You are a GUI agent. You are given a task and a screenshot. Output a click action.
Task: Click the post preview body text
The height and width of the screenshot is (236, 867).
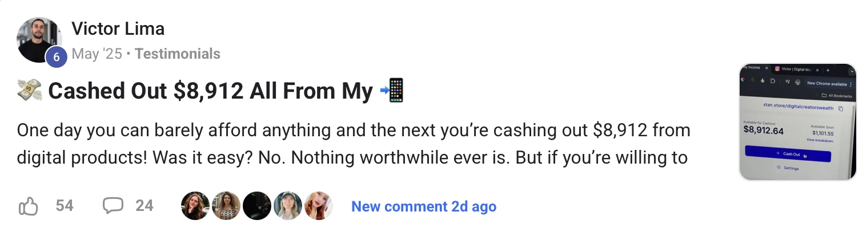[353, 144]
